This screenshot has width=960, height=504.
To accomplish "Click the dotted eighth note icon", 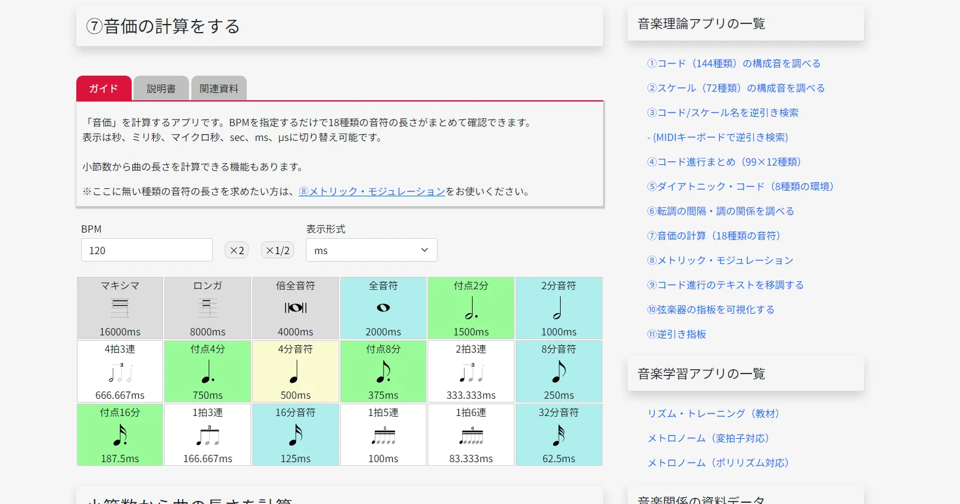I will coord(383,372).
